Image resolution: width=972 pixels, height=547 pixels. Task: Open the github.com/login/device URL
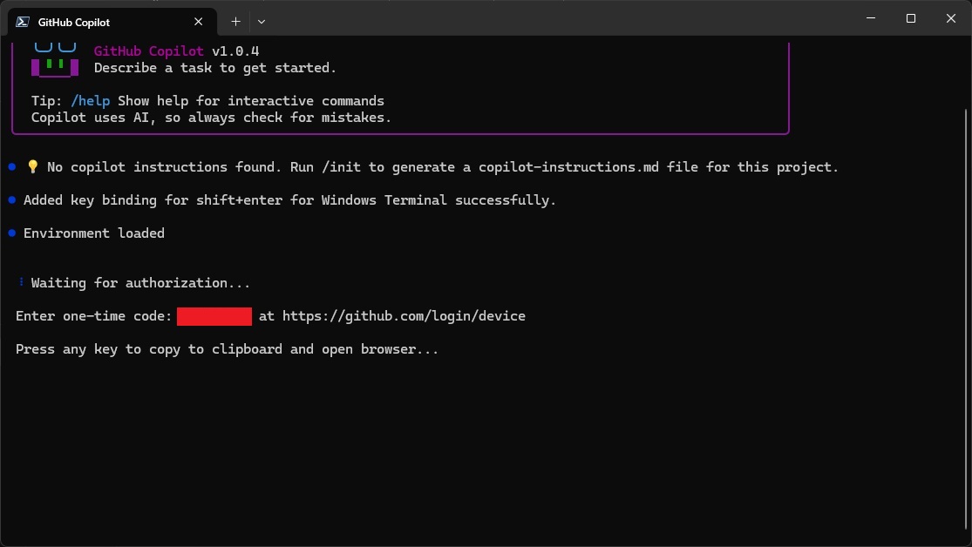(x=404, y=316)
